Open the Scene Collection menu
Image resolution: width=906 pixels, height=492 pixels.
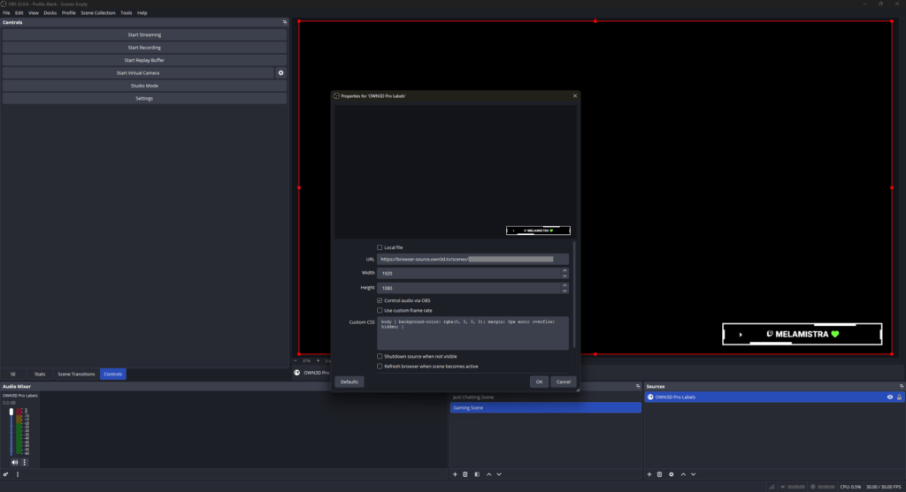point(97,13)
